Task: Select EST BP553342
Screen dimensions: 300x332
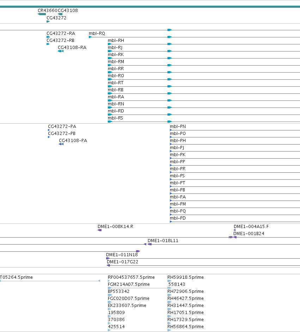Action: click(118, 291)
